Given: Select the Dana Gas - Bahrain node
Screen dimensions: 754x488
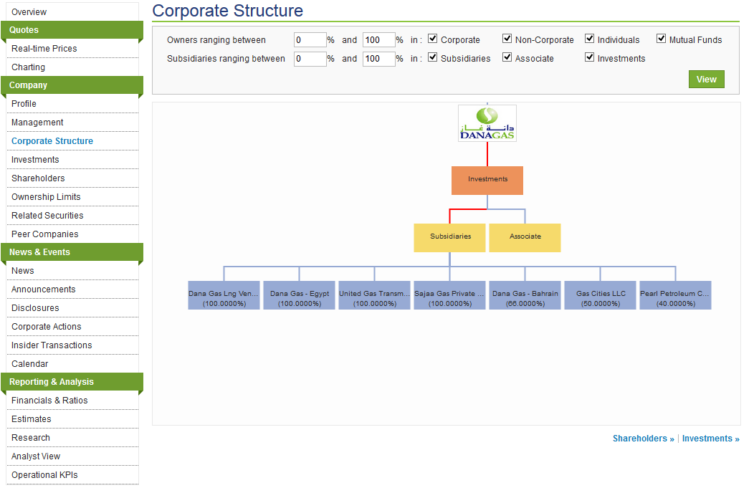Looking at the screenshot, I should click(x=525, y=295).
